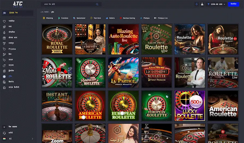Image resolution: width=244 pixels, height=143 pixels.
Task: Open Support with the headset icon
Action: coord(8,133)
